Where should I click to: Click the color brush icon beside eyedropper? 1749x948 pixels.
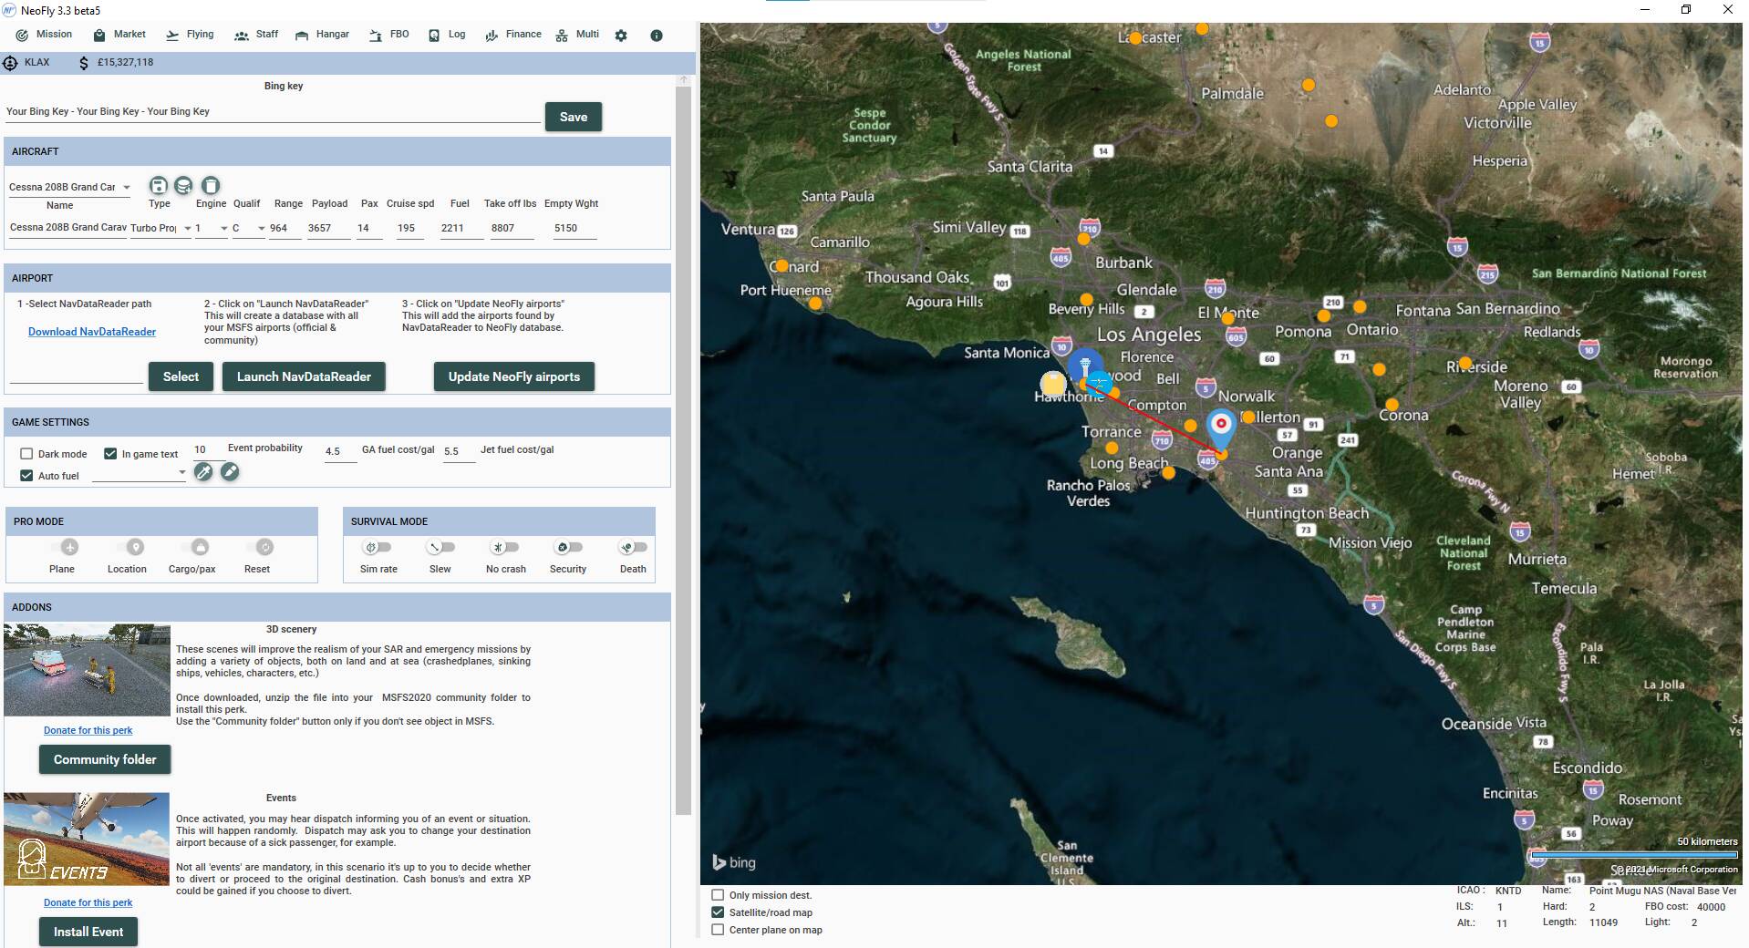point(230,471)
